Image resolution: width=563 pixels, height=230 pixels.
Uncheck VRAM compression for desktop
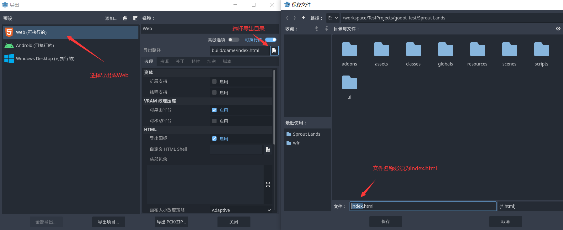pyautogui.click(x=214, y=110)
